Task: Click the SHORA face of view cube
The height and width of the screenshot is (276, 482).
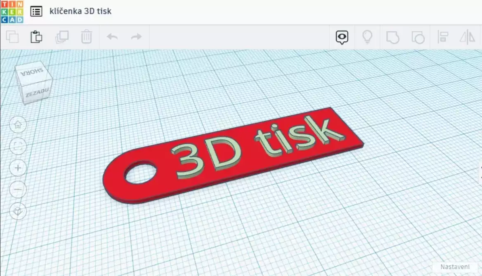Action: click(x=33, y=73)
